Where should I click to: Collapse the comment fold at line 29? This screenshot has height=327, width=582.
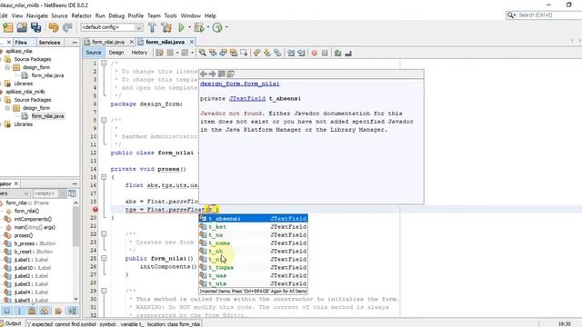coord(104,291)
